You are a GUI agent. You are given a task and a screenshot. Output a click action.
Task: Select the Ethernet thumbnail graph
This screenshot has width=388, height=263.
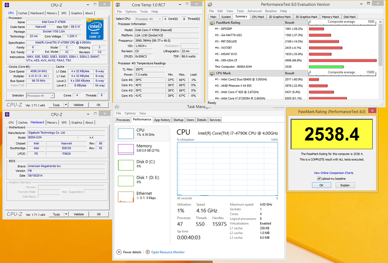126,197
